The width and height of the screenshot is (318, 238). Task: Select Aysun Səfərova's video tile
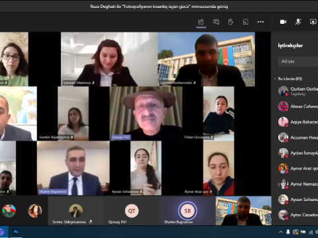[x=146, y=168]
